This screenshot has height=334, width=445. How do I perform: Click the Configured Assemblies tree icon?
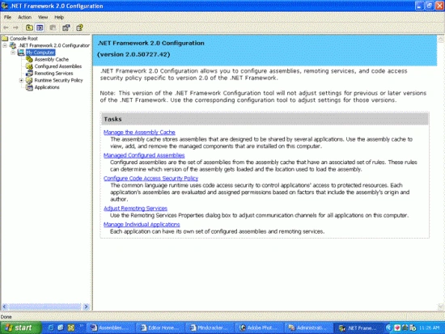point(29,66)
